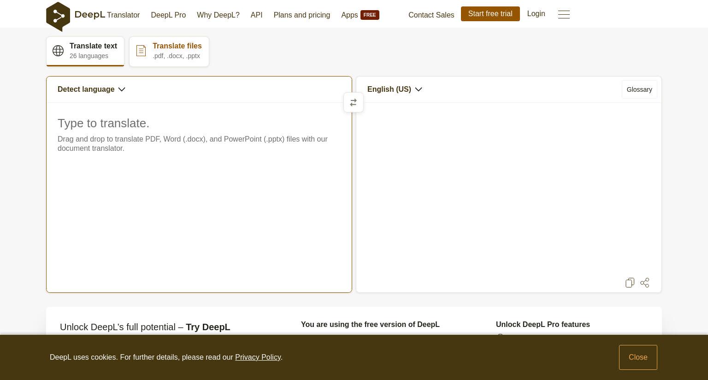Switch to the Translate text tab
Viewport: 708px width, 380px height.
[x=85, y=51]
